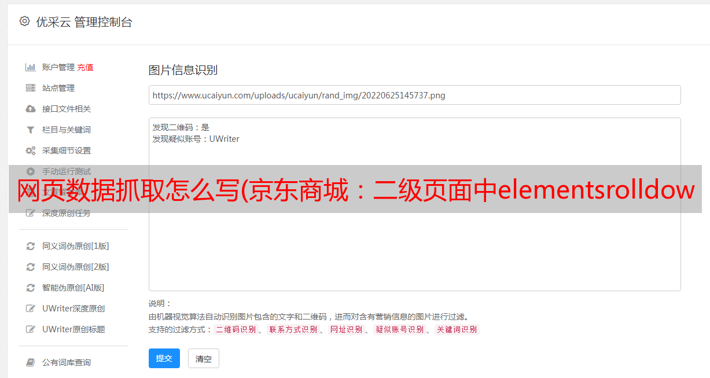710x378 pixels.
Task: Click the UWriter深度原创 edit icon
Action: (x=31, y=309)
